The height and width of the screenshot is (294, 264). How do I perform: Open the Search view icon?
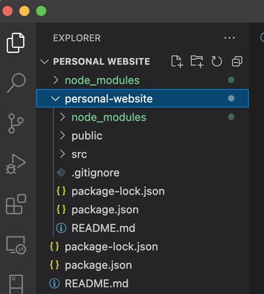click(x=16, y=83)
